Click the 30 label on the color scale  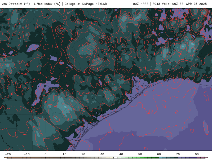click(x=102, y=154)
